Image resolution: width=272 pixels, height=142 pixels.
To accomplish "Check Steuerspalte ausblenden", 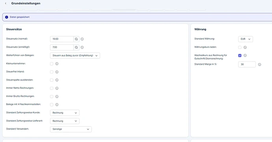I will click(x=52, y=80).
